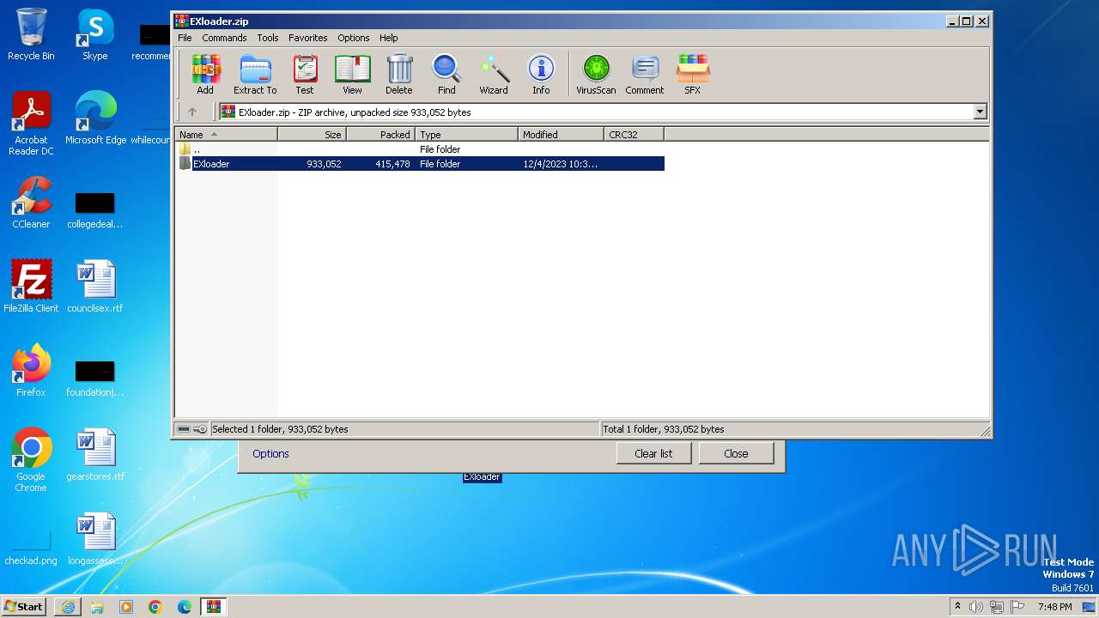Click the 'Total 1 folder, 933,052 bytes' status
Viewport: 1099px width, 618px height.
tap(664, 429)
